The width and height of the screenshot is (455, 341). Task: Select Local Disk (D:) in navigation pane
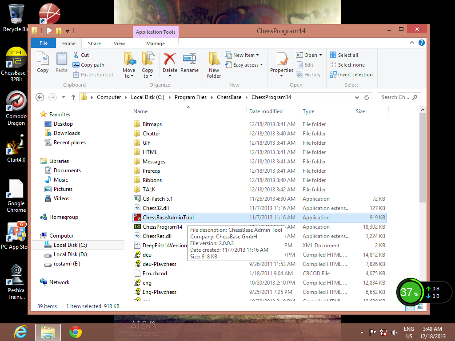pyautogui.click(x=70, y=254)
